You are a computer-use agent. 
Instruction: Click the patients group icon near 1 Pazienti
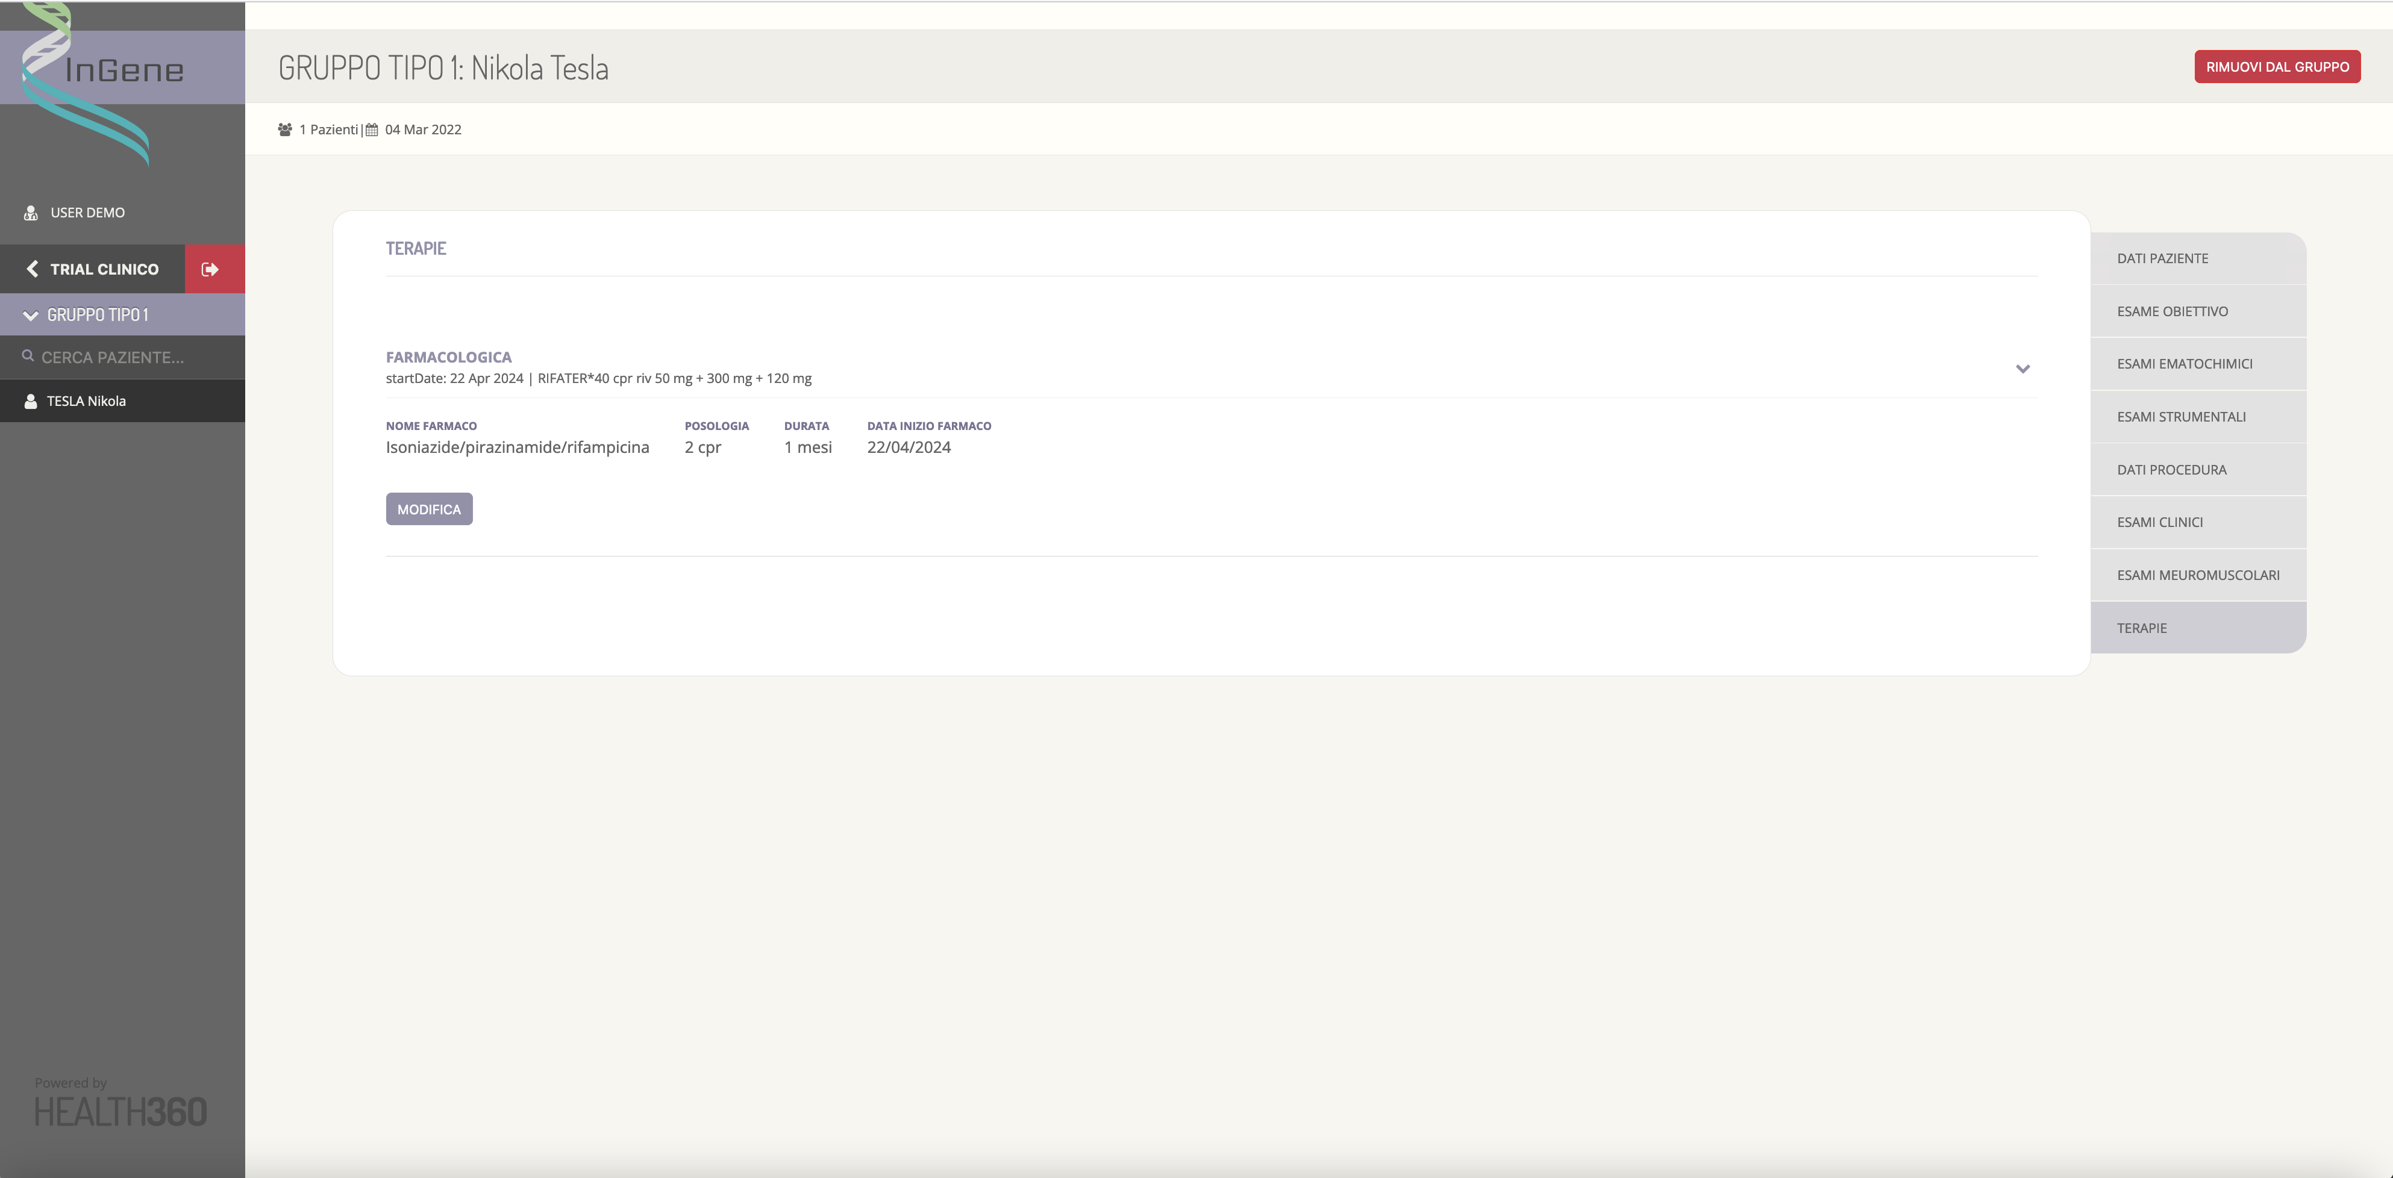(284, 129)
